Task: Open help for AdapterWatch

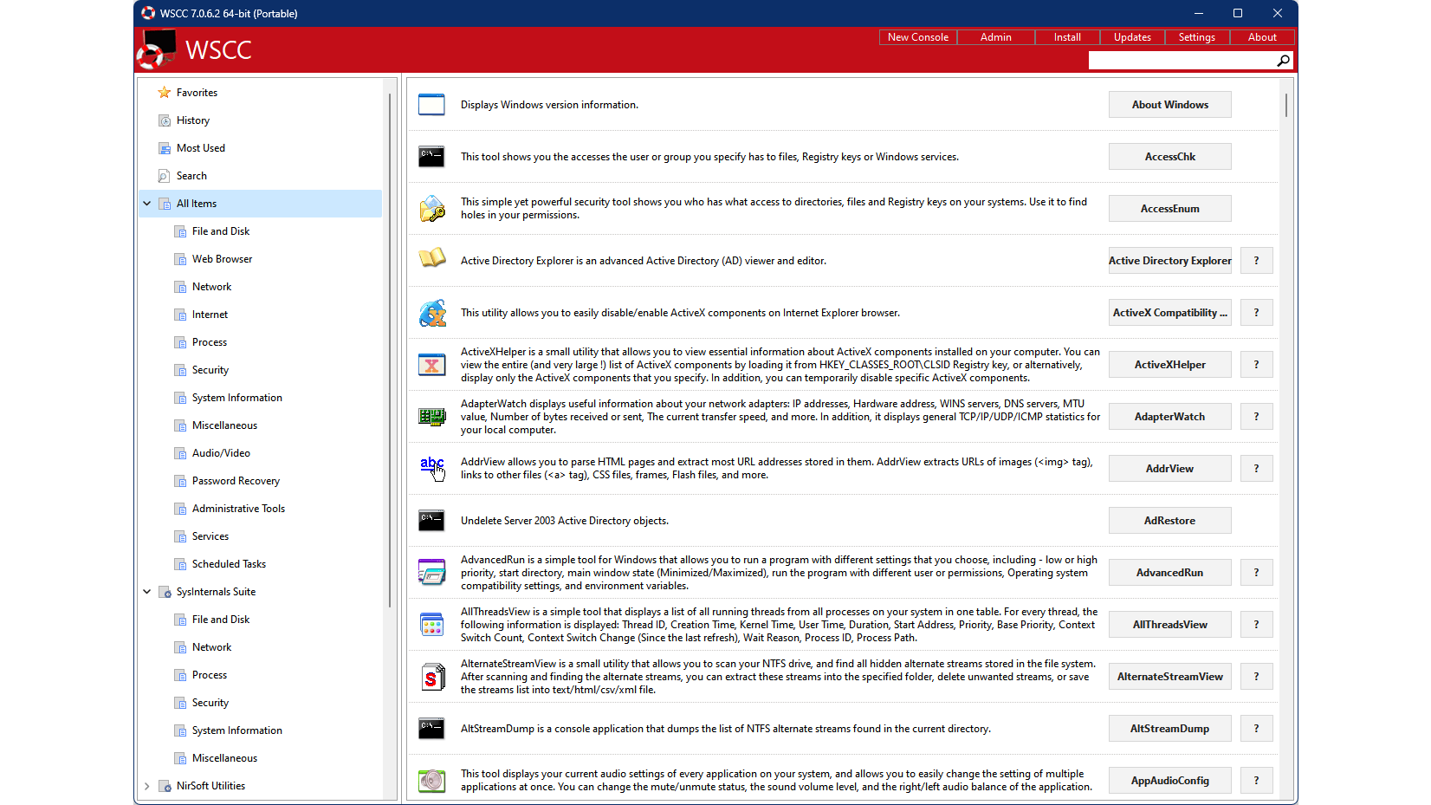Action: 1256,417
